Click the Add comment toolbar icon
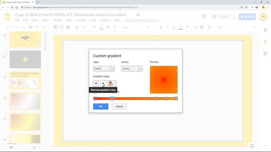Image resolution: width=271 pixels, height=152 pixels. (202, 27)
